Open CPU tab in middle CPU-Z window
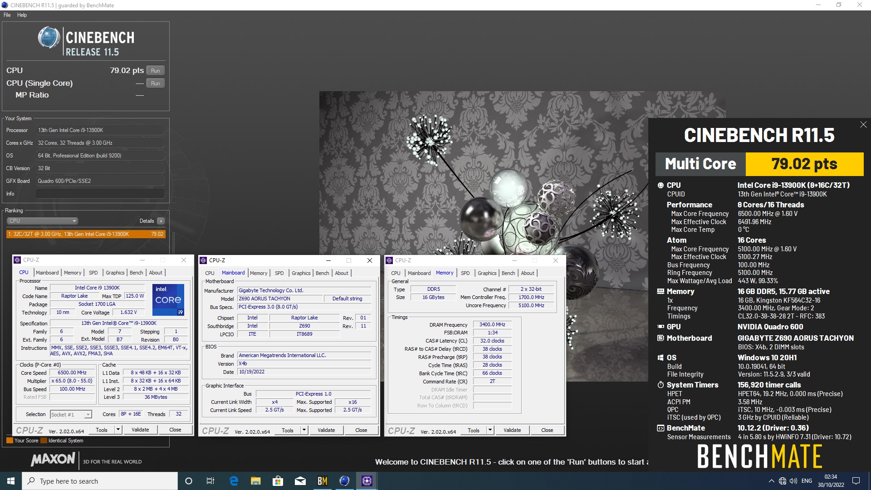The image size is (871, 490). (x=210, y=273)
